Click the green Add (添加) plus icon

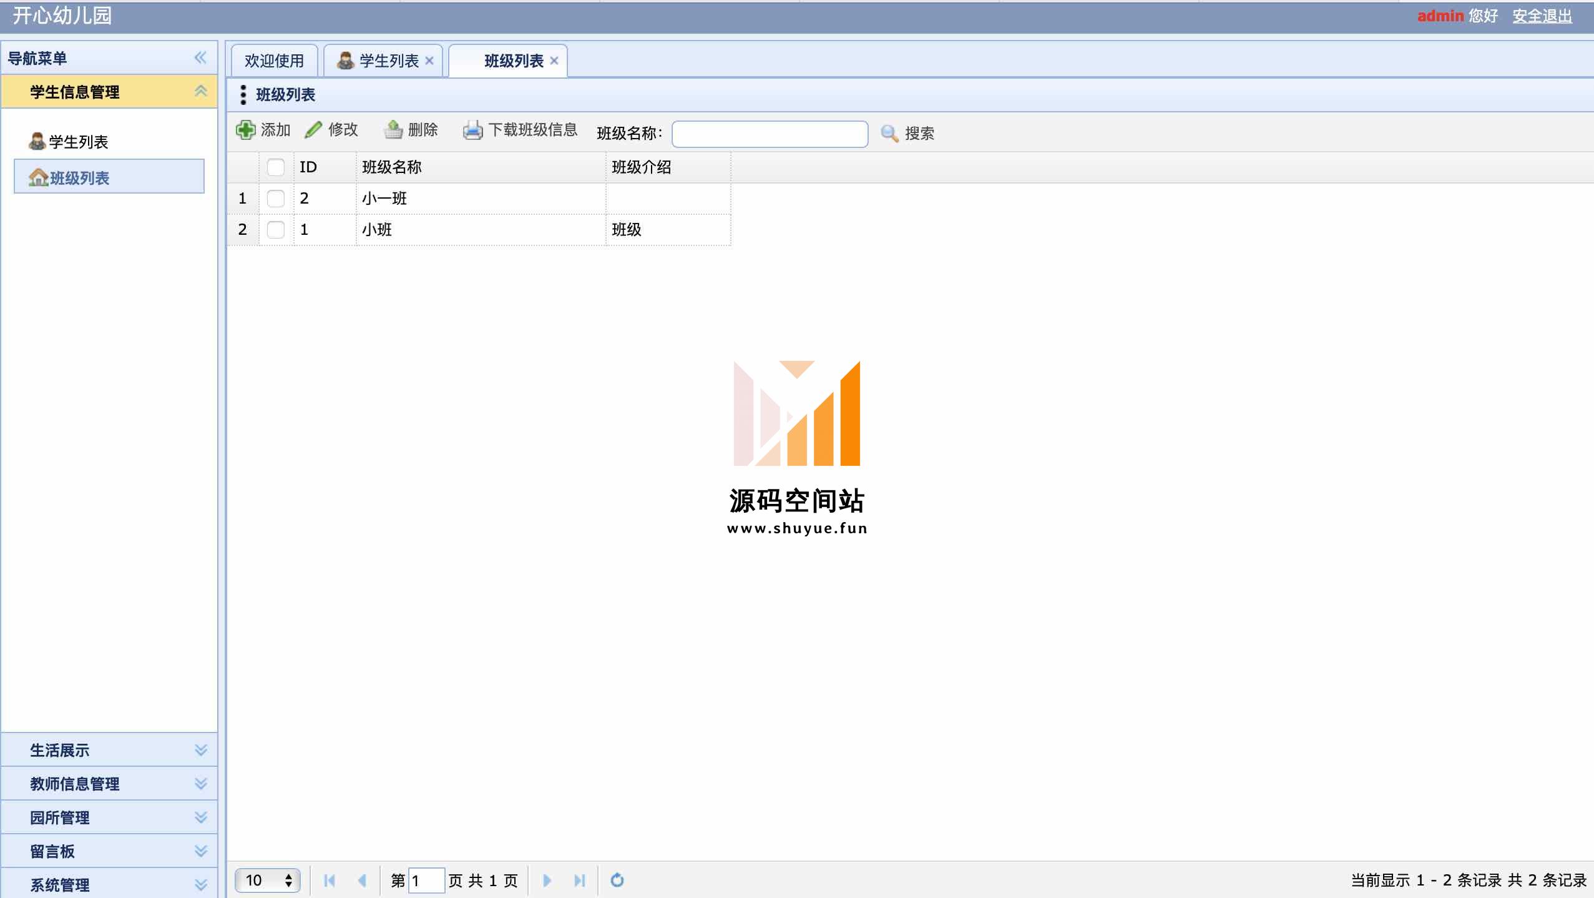[x=245, y=130]
